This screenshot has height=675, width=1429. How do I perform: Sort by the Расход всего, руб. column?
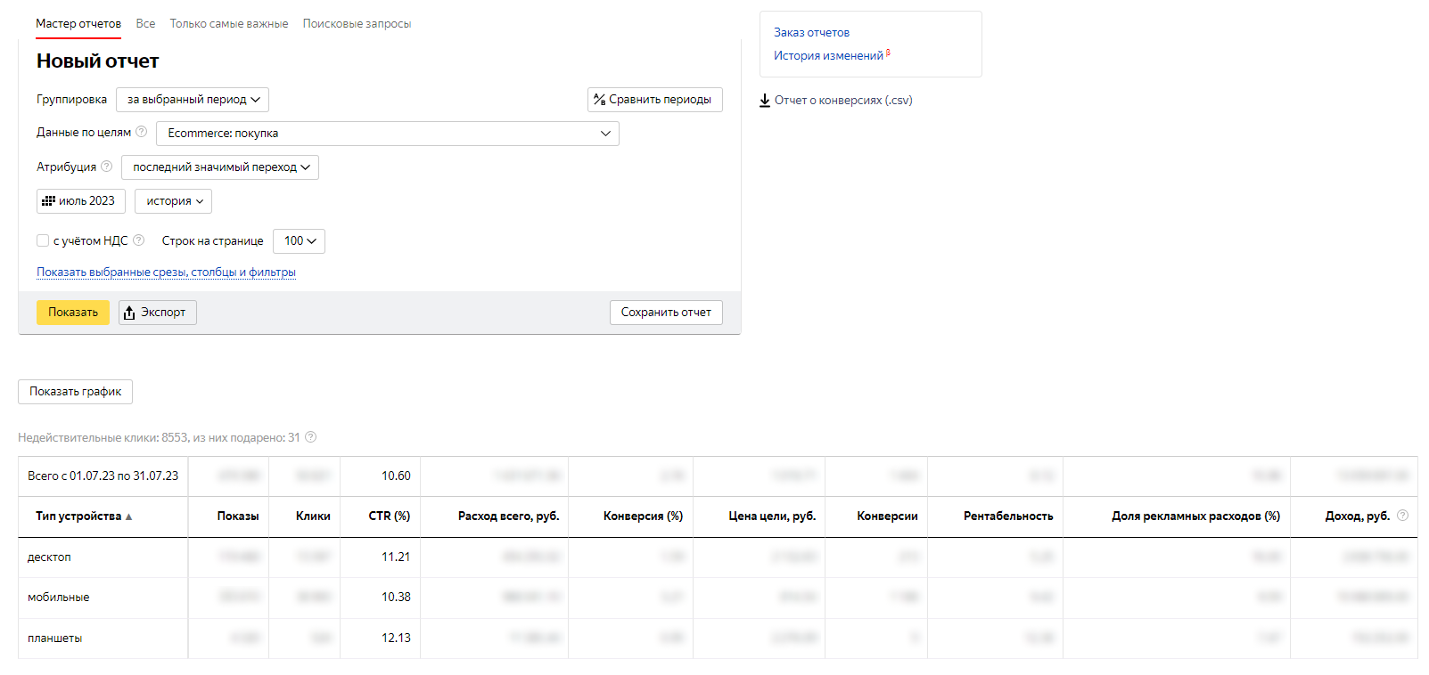pos(508,516)
